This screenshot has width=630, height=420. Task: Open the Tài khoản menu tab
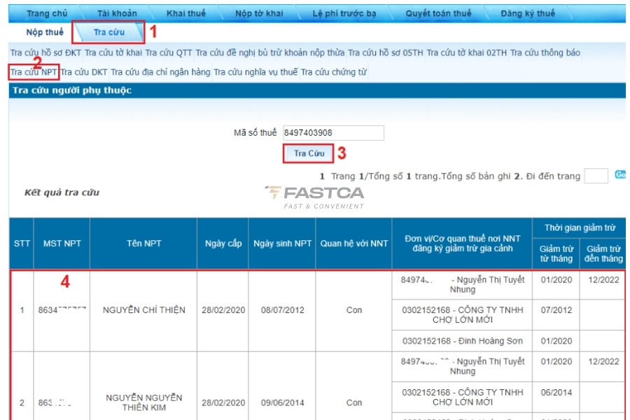117,13
